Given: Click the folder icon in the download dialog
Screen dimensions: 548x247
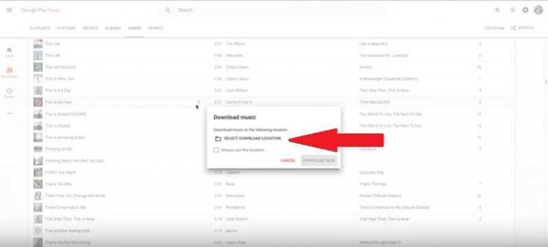Looking at the screenshot, I should pyautogui.click(x=218, y=139).
